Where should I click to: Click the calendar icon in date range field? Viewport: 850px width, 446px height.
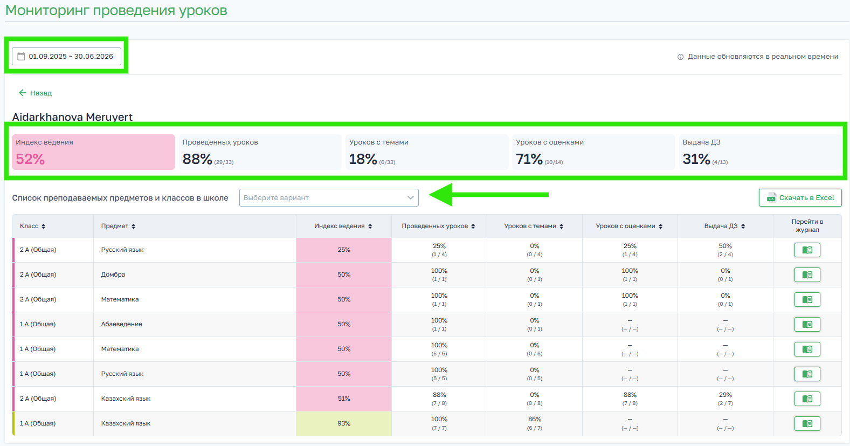click(22, 57)
